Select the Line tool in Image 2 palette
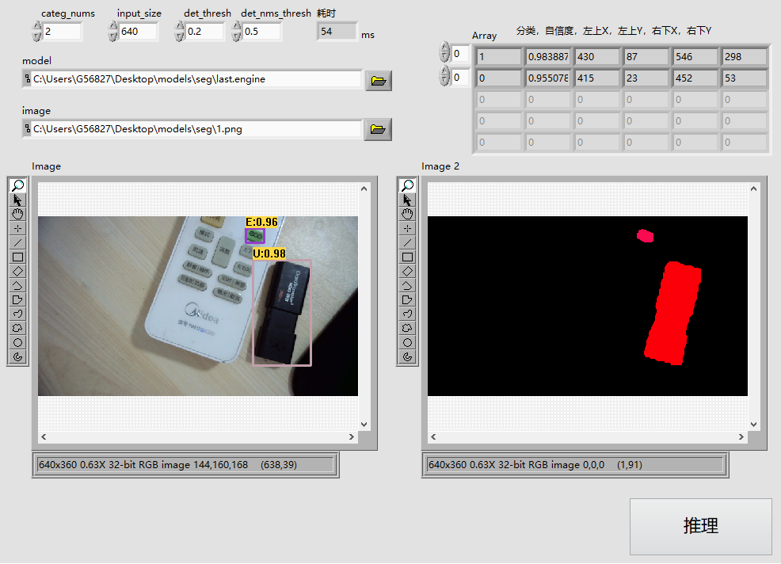The width and height of the screenshot is (781, 564). 407,242
